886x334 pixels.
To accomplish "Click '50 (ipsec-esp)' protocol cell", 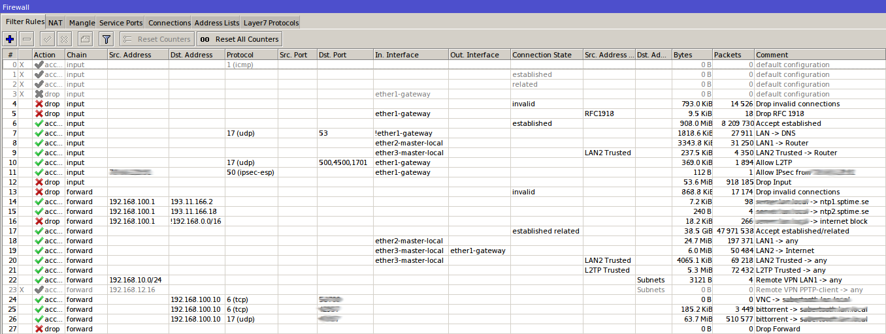I will click(x=251, y=172).
